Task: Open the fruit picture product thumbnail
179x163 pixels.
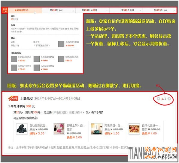Action: click(134, 129)
